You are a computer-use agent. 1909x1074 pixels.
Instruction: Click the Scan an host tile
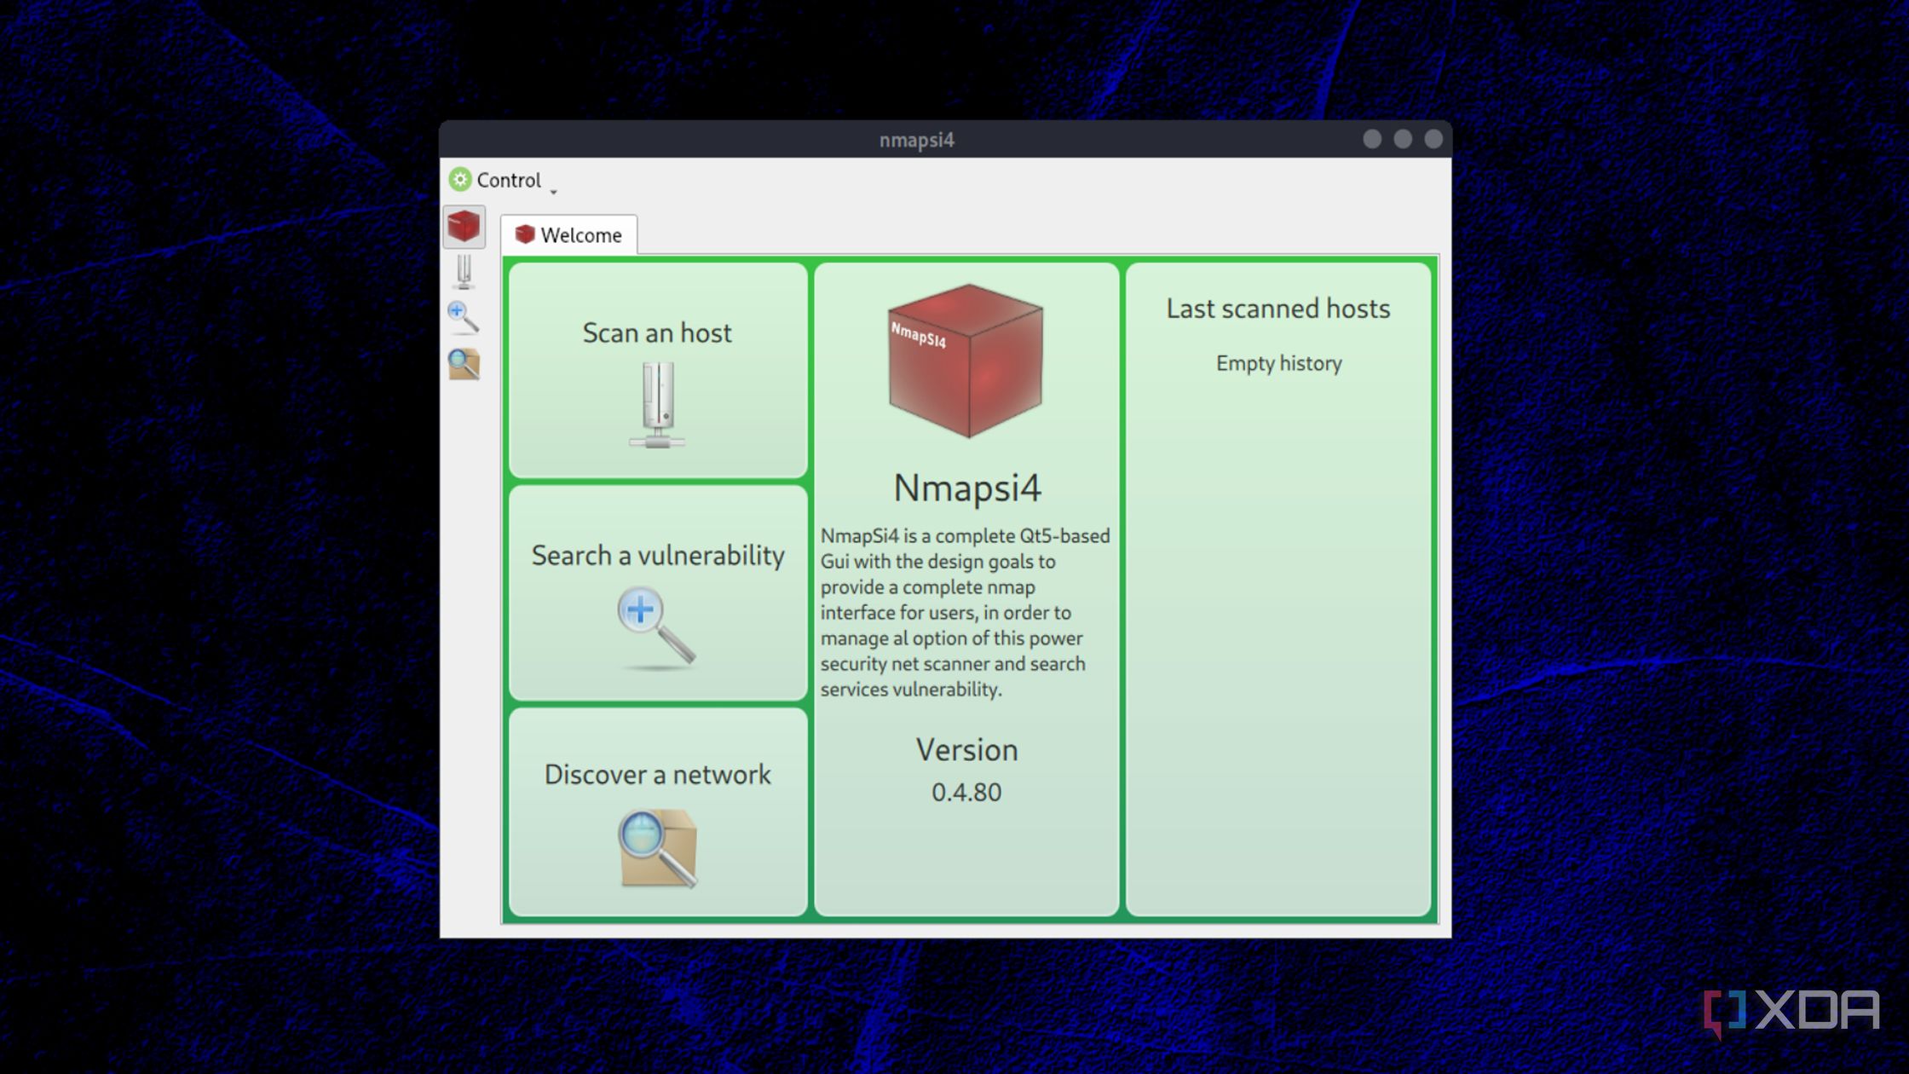pyautogui.click(x=658, y=369)
